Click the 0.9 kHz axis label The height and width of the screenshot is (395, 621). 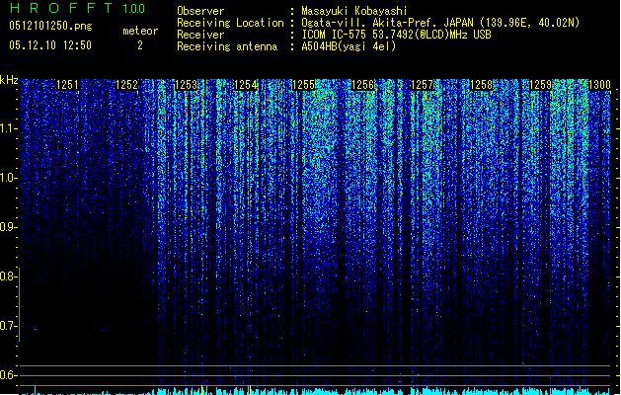click(8, 227)
